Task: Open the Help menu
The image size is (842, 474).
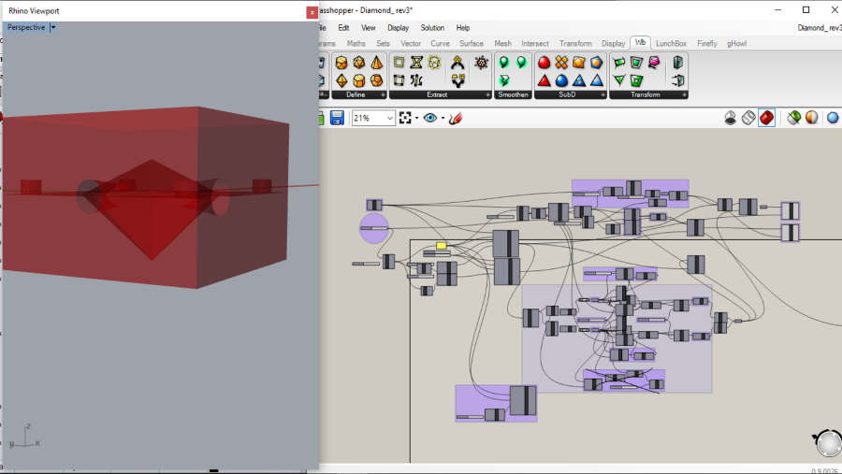Action: (463, 28)
